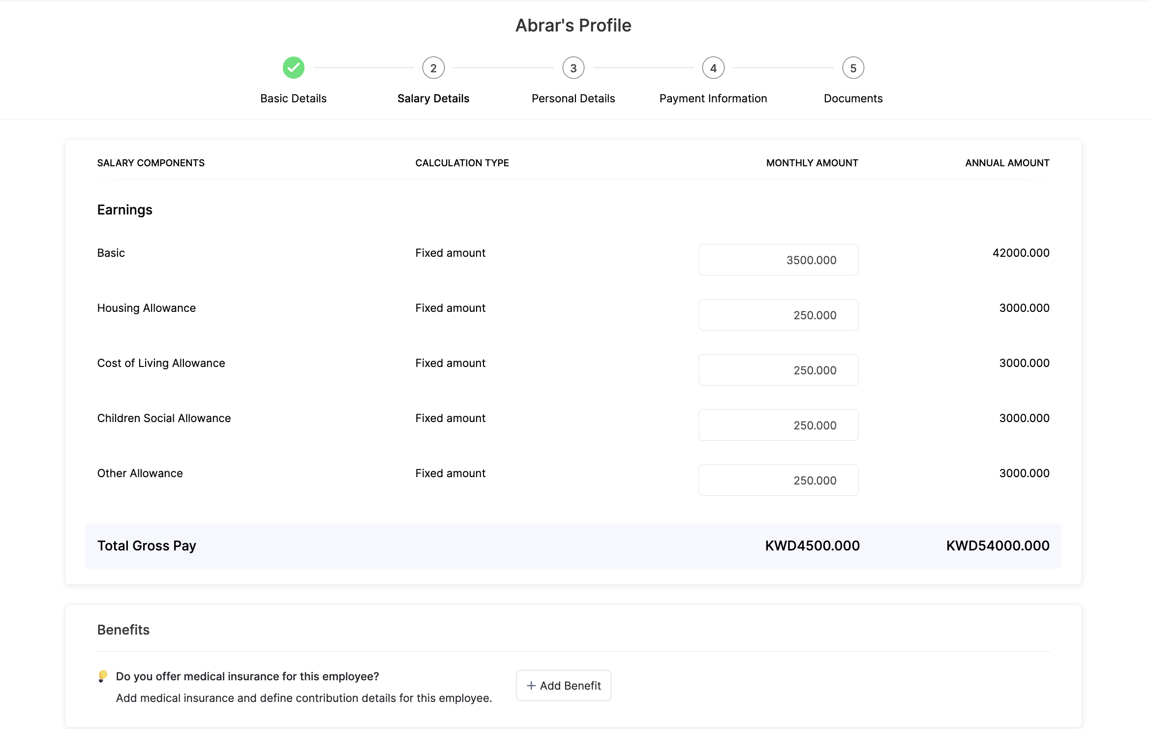Switch to Payment Information step label
The height and width of the screenshot is (729, 1150).
click(713, 98)
